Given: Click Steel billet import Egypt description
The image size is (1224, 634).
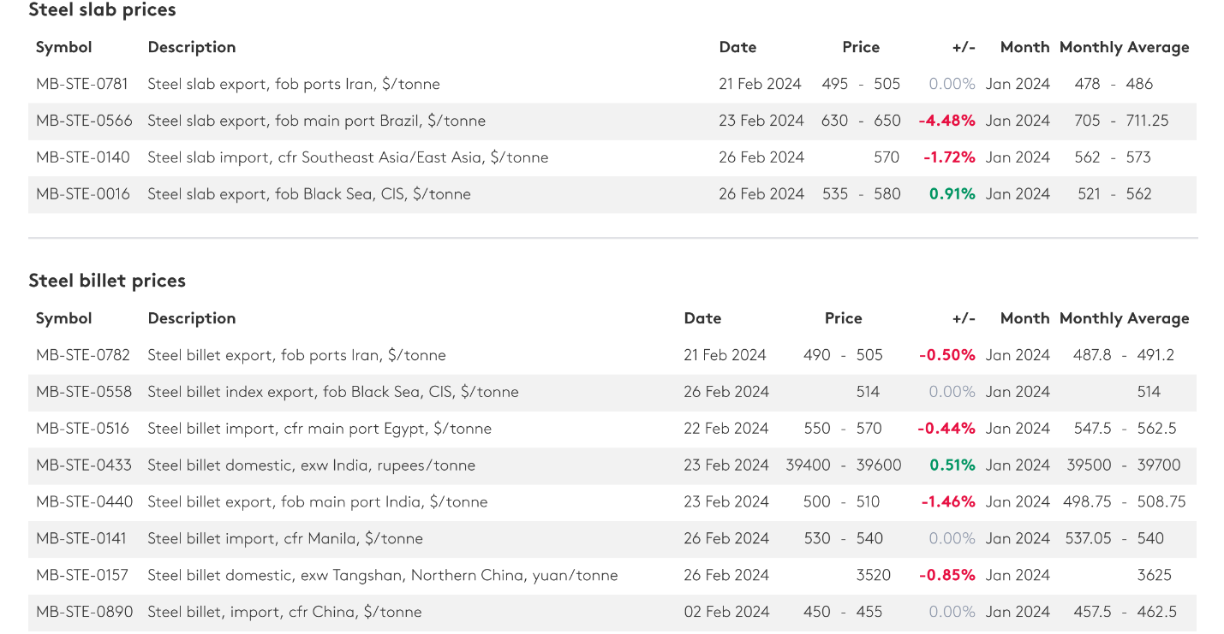Looking at the screenshot, I should [319, 429].
